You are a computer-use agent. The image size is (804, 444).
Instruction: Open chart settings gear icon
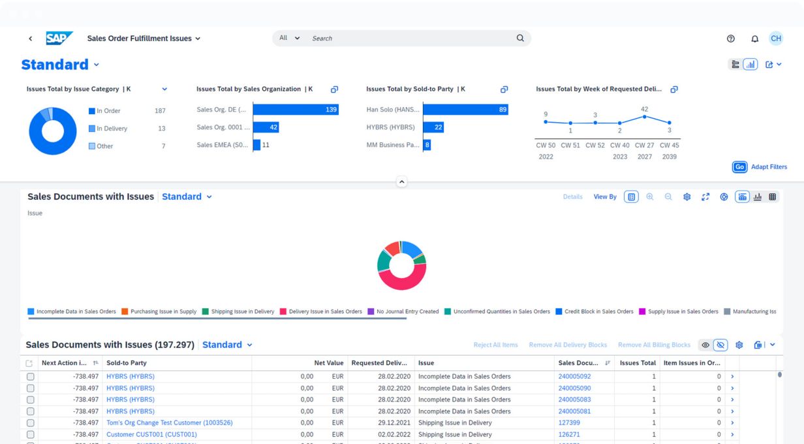[x=687, y=197]
